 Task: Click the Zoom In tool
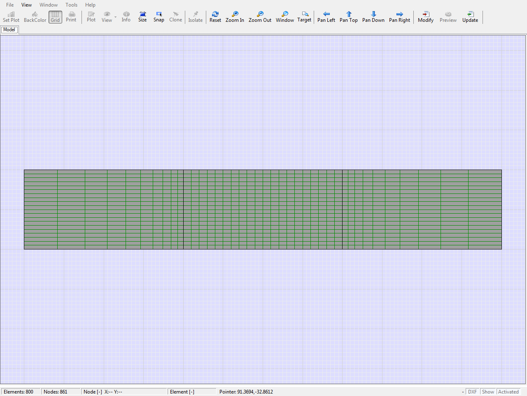pyautogui.click(x=235, y=17)
